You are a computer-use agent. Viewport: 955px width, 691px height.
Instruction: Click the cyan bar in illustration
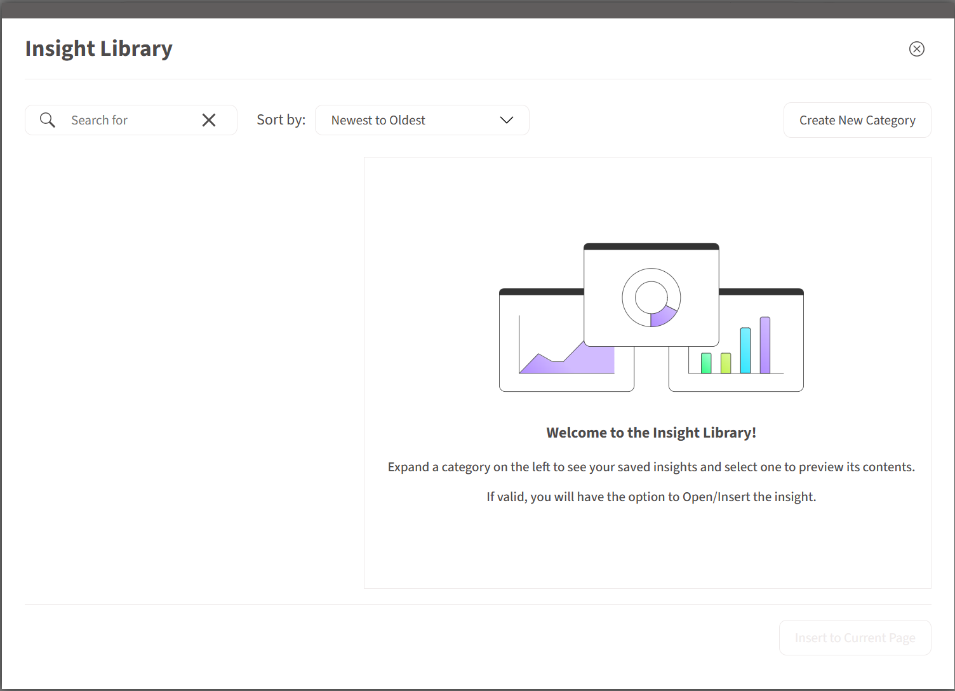pos(745,351)
